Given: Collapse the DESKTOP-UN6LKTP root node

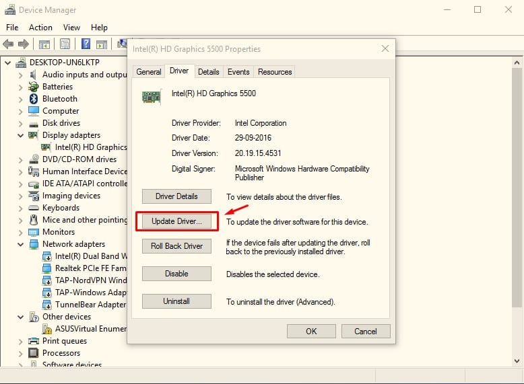Looking at the screenshot, I should [x=7, y=63].
